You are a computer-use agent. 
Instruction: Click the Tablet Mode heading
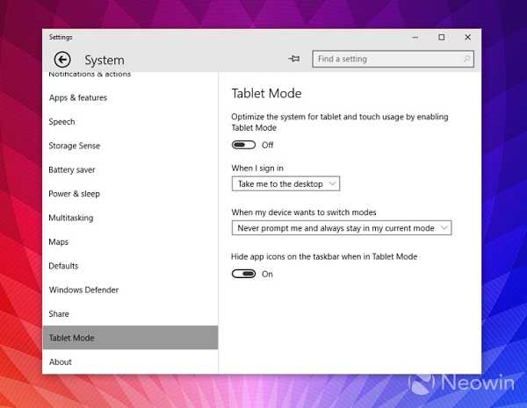pos(266,93)
